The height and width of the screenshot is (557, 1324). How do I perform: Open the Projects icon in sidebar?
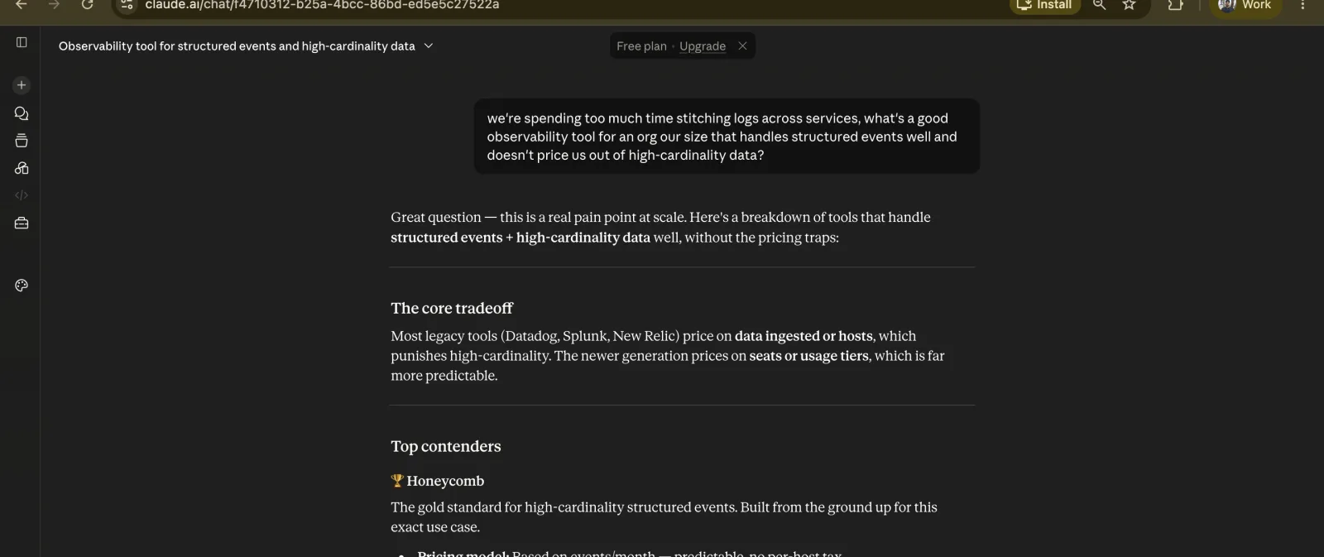click(22, 141)
